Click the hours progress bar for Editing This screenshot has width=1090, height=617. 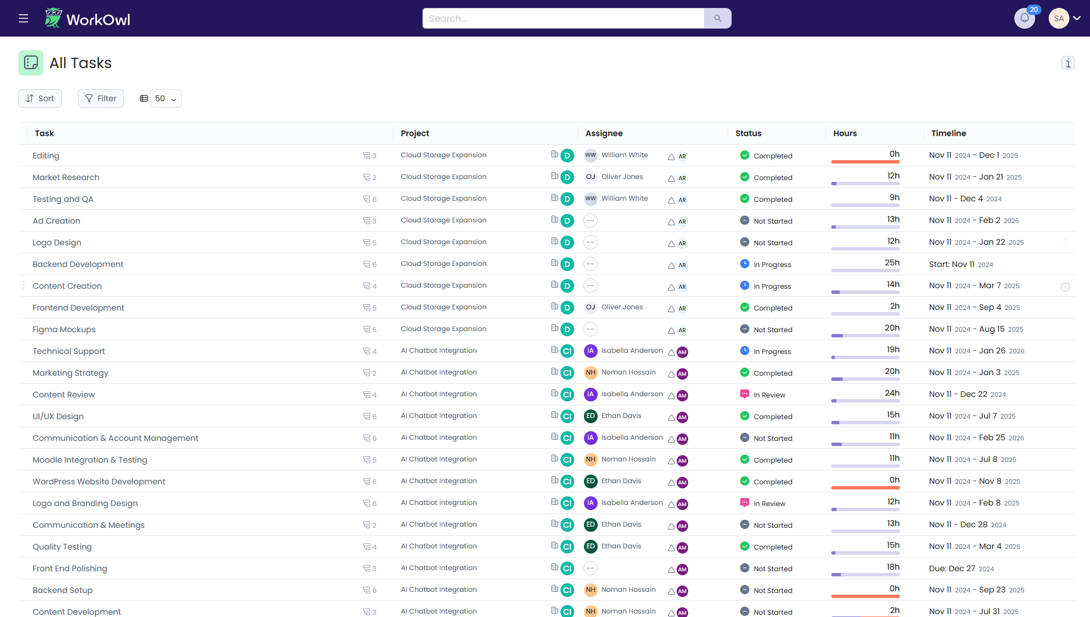pos(865,162)
